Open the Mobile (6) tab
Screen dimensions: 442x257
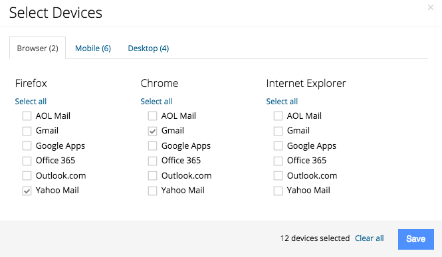93,48
